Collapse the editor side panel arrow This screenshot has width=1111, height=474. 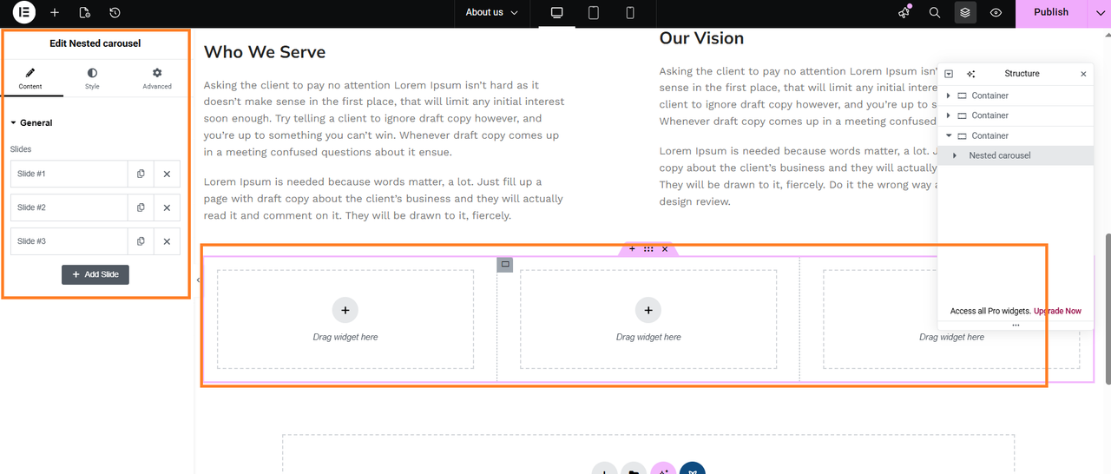(198, 280)
